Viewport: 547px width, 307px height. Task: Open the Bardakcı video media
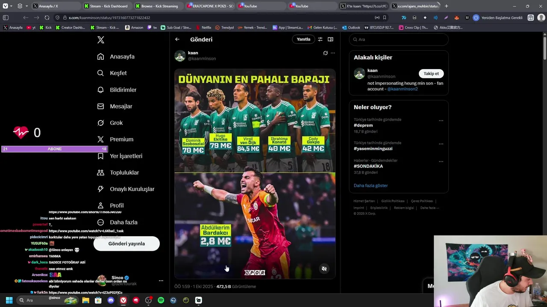(x=255, y=226)
